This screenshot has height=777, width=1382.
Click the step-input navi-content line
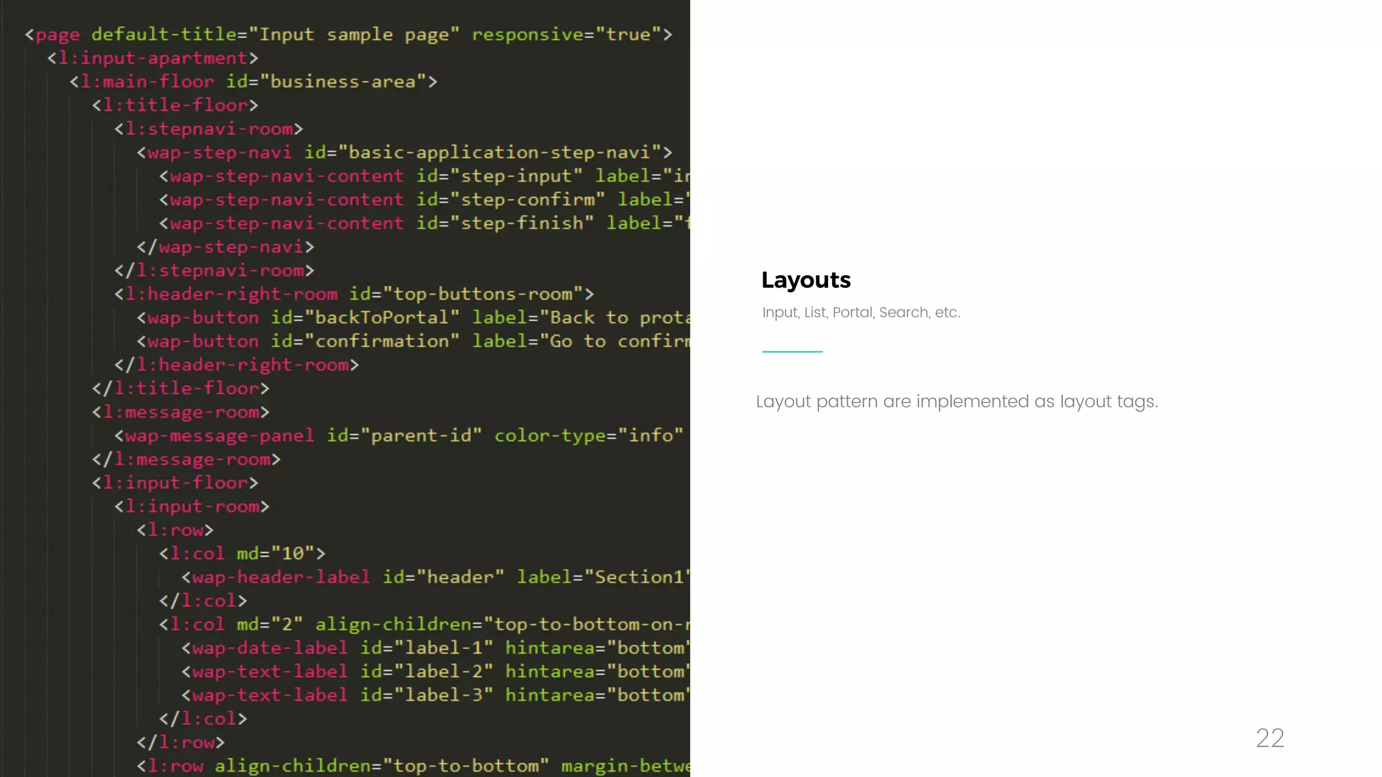click(424, 176)
